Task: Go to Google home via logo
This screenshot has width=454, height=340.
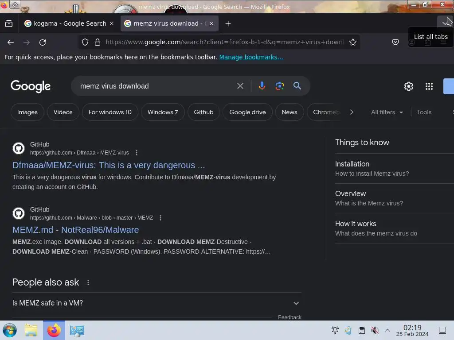Action: (31, 86)
